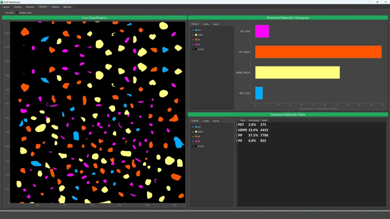This screenshot has width=390, height=219.
Task: Uncheck PS class in Materials Table panel
Action: (x=193, y=141)
